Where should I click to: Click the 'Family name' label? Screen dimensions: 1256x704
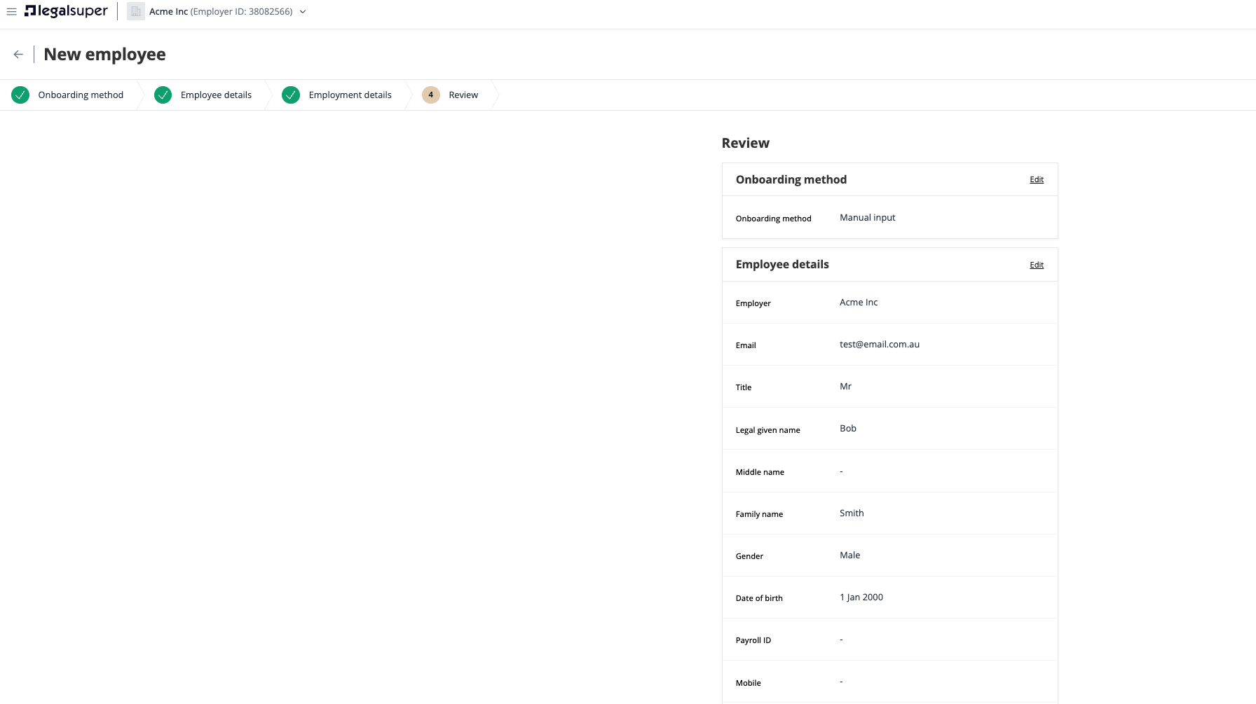759,514
